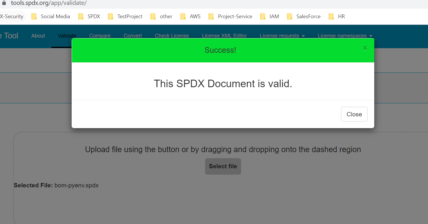Open the Check License page
The height and width of the screenshot is (224, 428).
(172, 36)
